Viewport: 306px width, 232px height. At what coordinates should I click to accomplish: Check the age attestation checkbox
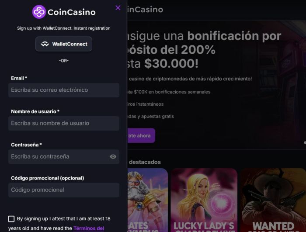click(x=11, y=219)
